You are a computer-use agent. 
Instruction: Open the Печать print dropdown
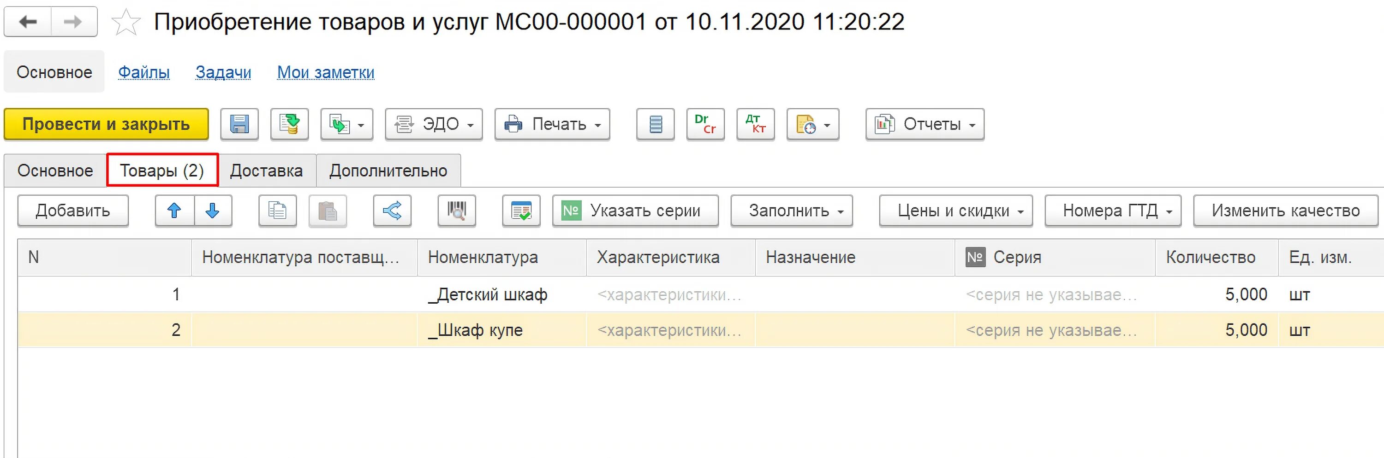coord(552,124)
